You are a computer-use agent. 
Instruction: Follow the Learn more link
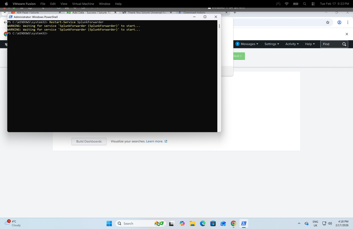click(157, 141)
